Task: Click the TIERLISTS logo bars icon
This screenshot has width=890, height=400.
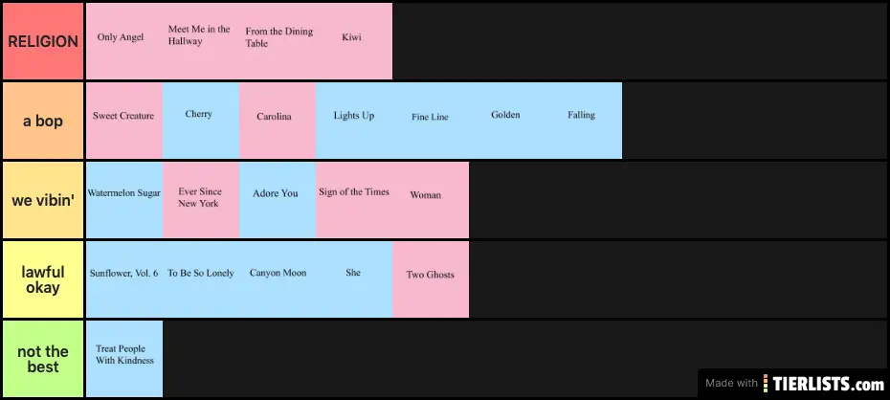Action: pyautogui.click(x=767, y=383)
